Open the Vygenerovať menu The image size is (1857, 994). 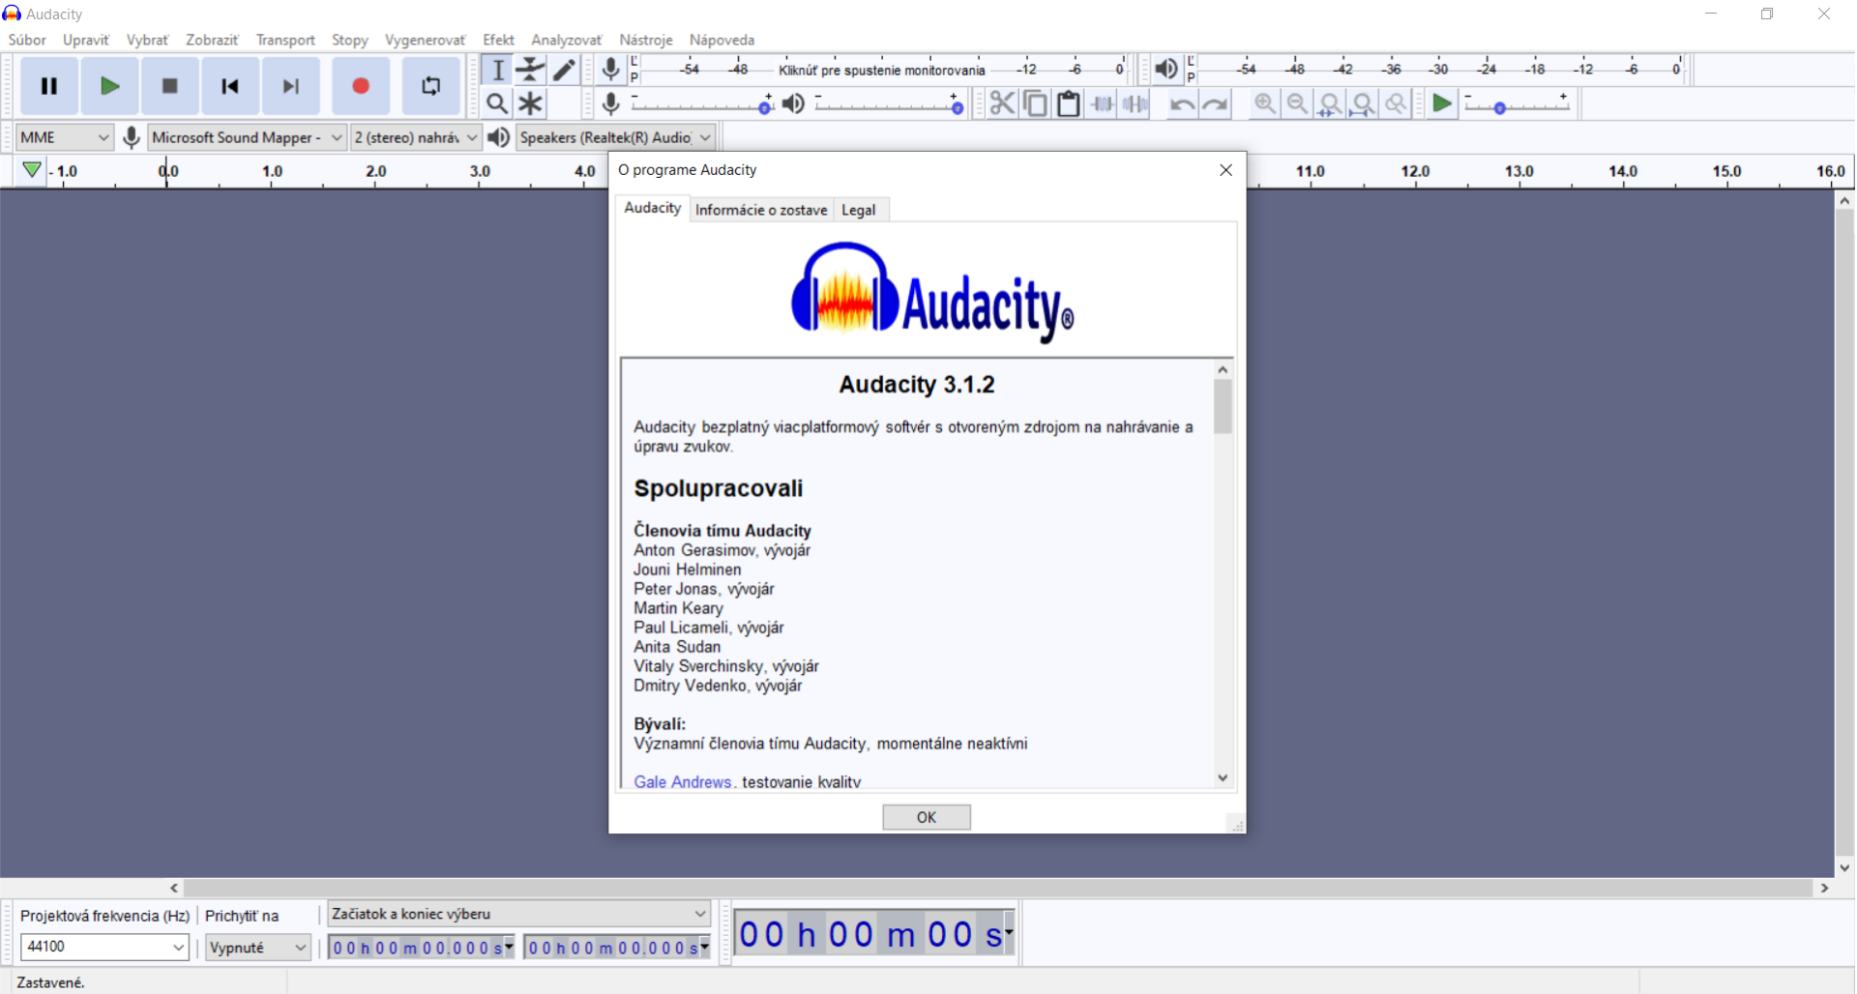tap(425, 40)
